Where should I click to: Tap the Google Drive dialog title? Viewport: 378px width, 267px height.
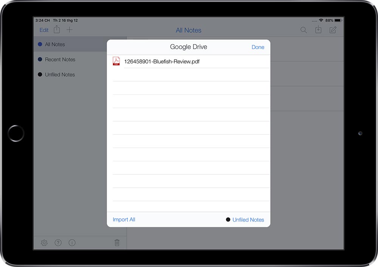[189, 47]
